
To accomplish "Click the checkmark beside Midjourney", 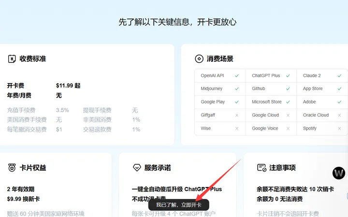I will click(236, 89).
